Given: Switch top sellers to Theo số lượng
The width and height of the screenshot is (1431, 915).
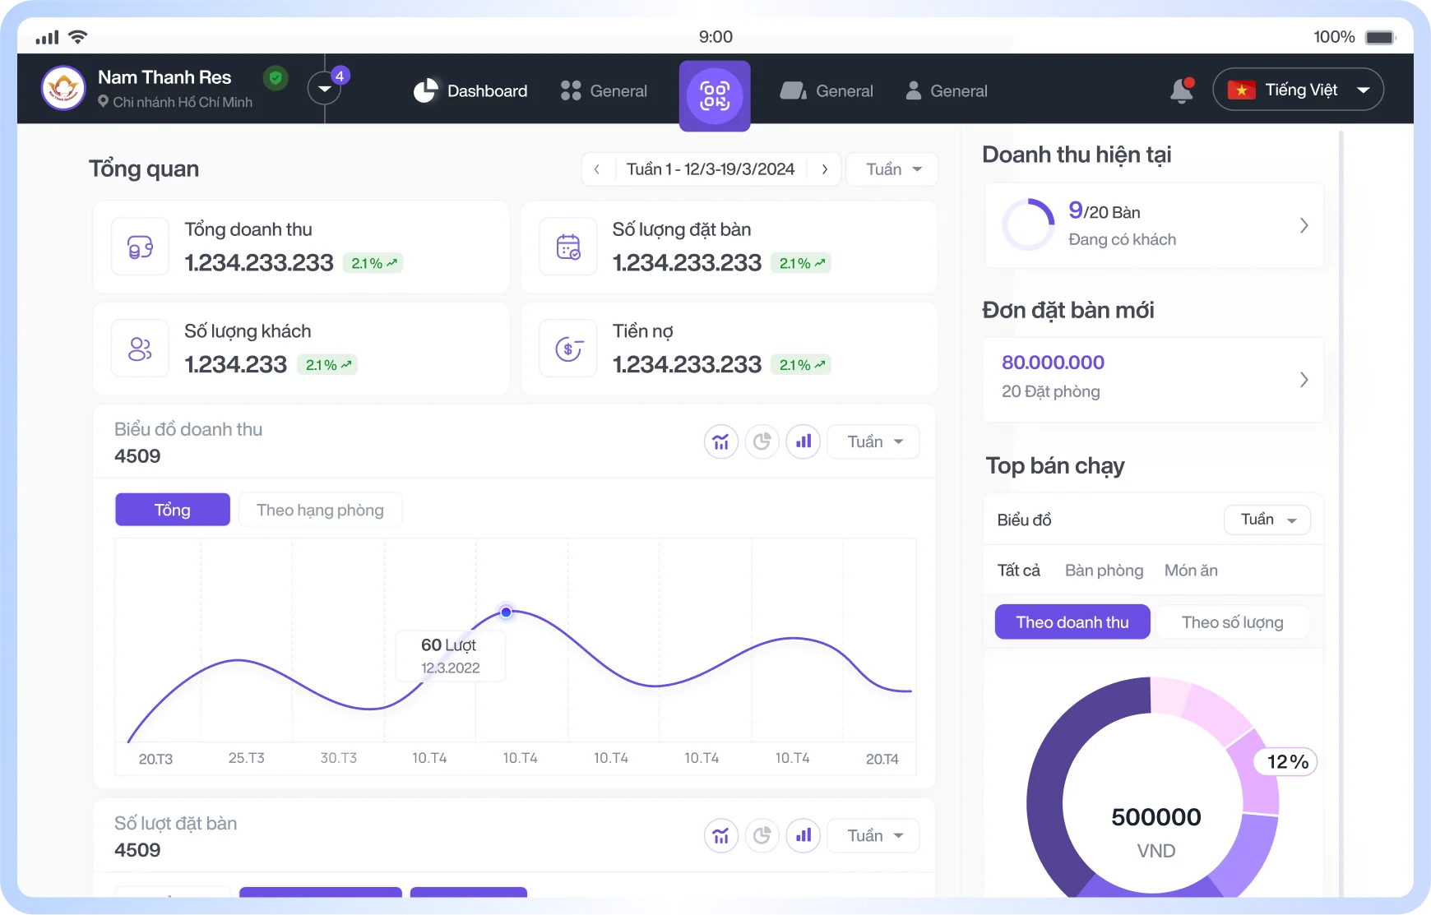Looking at the screenshot, I should pos(1232,622).
